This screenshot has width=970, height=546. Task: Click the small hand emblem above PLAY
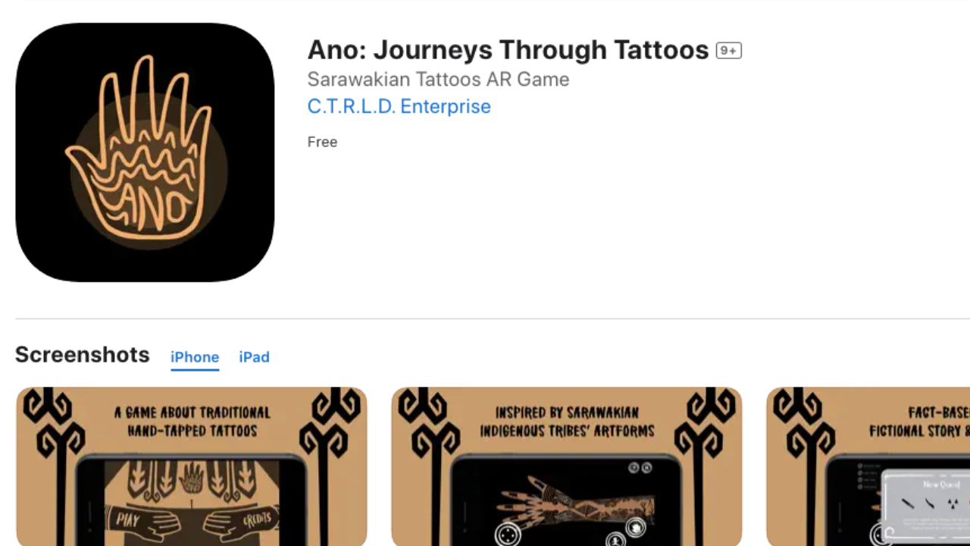192,478
